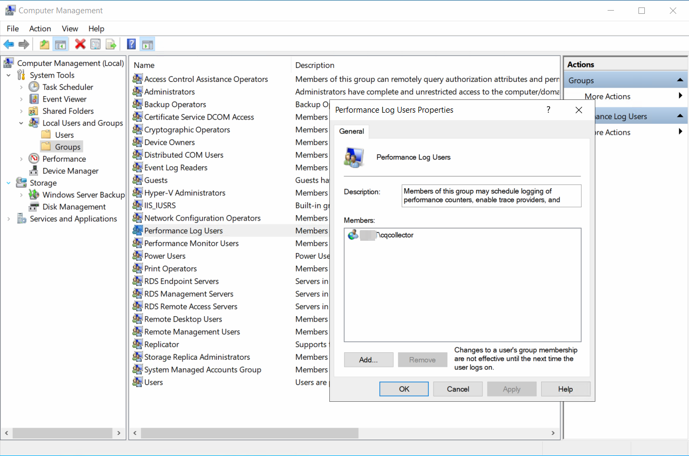Collapse the System Tools tree node
Screen dimensions: 689x456
tap(9, 75)
